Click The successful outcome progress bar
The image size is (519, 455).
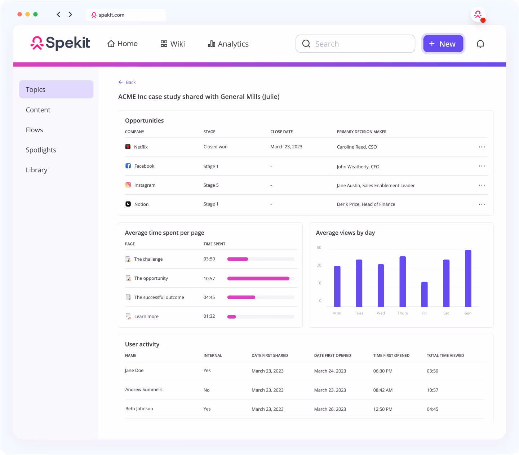point(261,297)
